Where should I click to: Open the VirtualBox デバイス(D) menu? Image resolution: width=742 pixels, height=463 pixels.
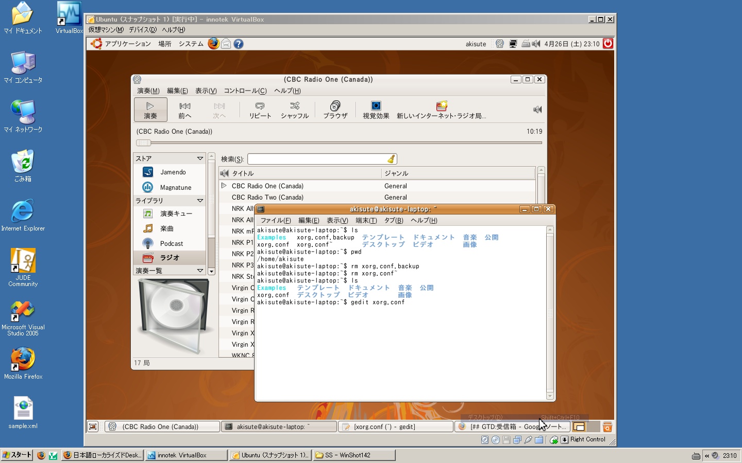(x=143, y=30)
